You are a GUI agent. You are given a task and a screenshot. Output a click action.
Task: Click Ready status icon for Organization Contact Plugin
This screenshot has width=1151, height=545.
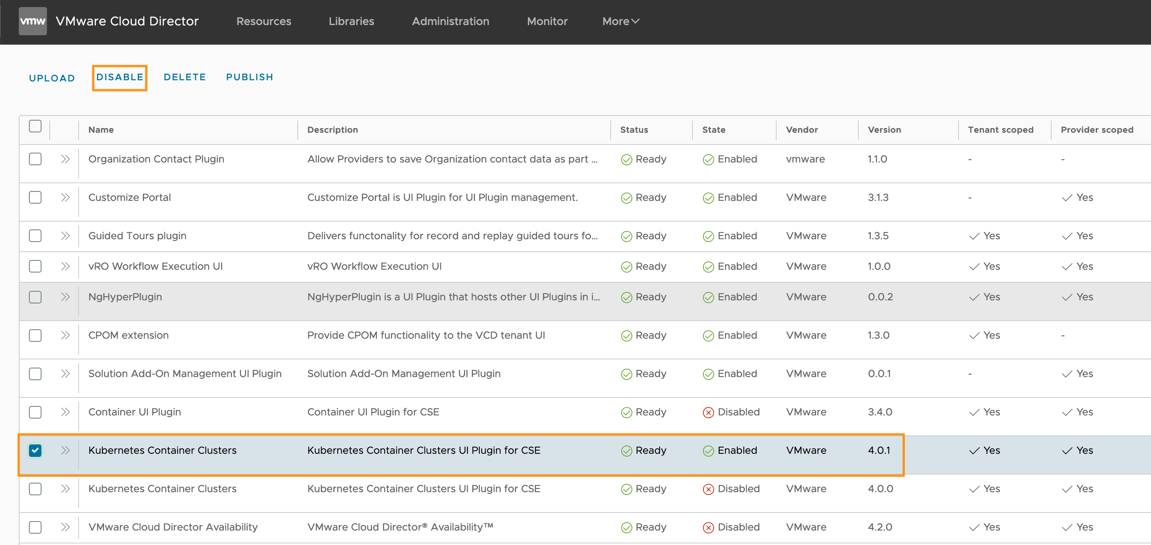[626, 160]
